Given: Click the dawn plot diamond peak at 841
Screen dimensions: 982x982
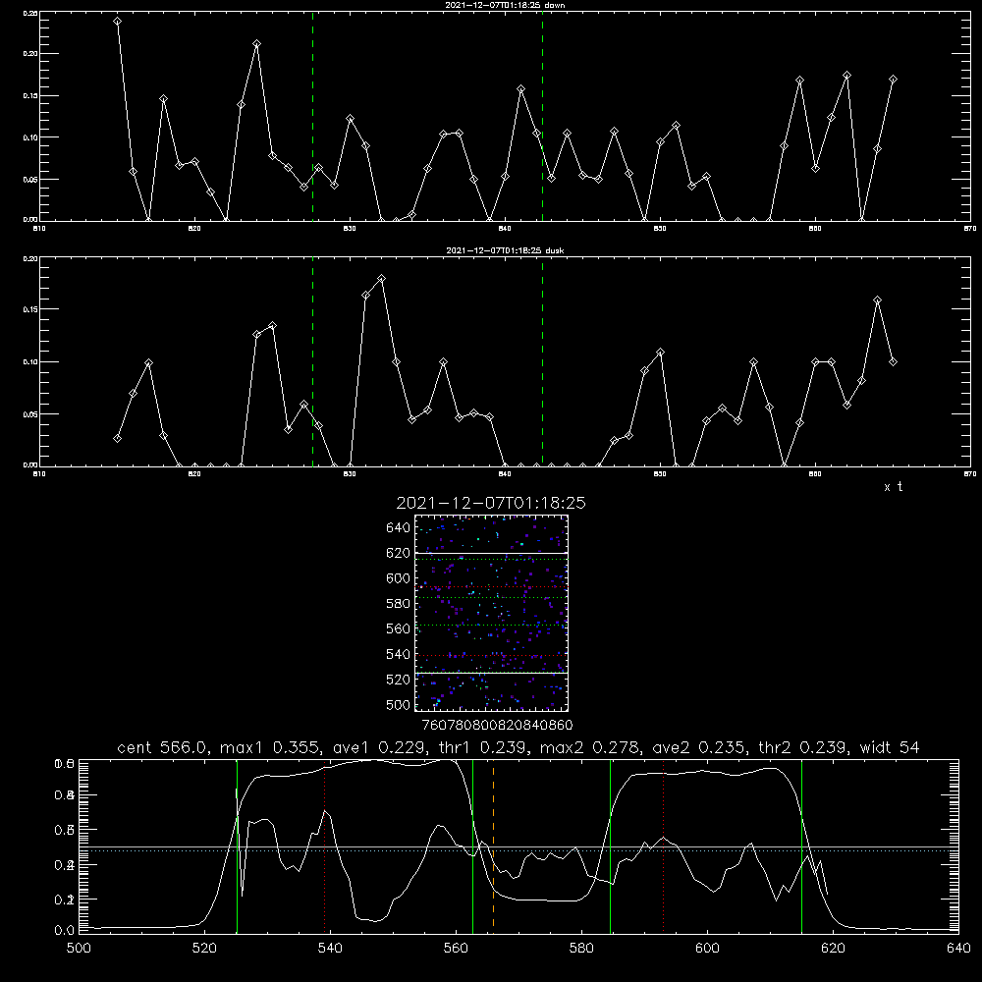Looking at the screenshot, I should click(520, 89).
